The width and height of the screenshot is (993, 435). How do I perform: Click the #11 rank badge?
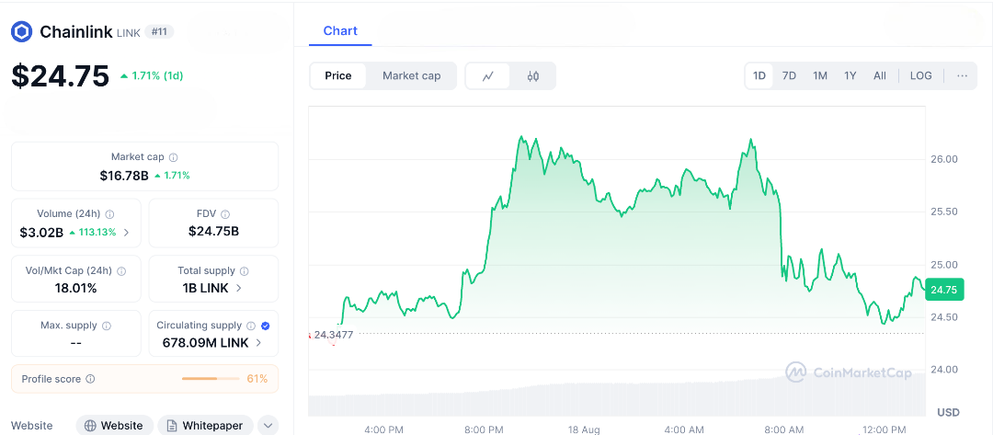coord(159,31)
